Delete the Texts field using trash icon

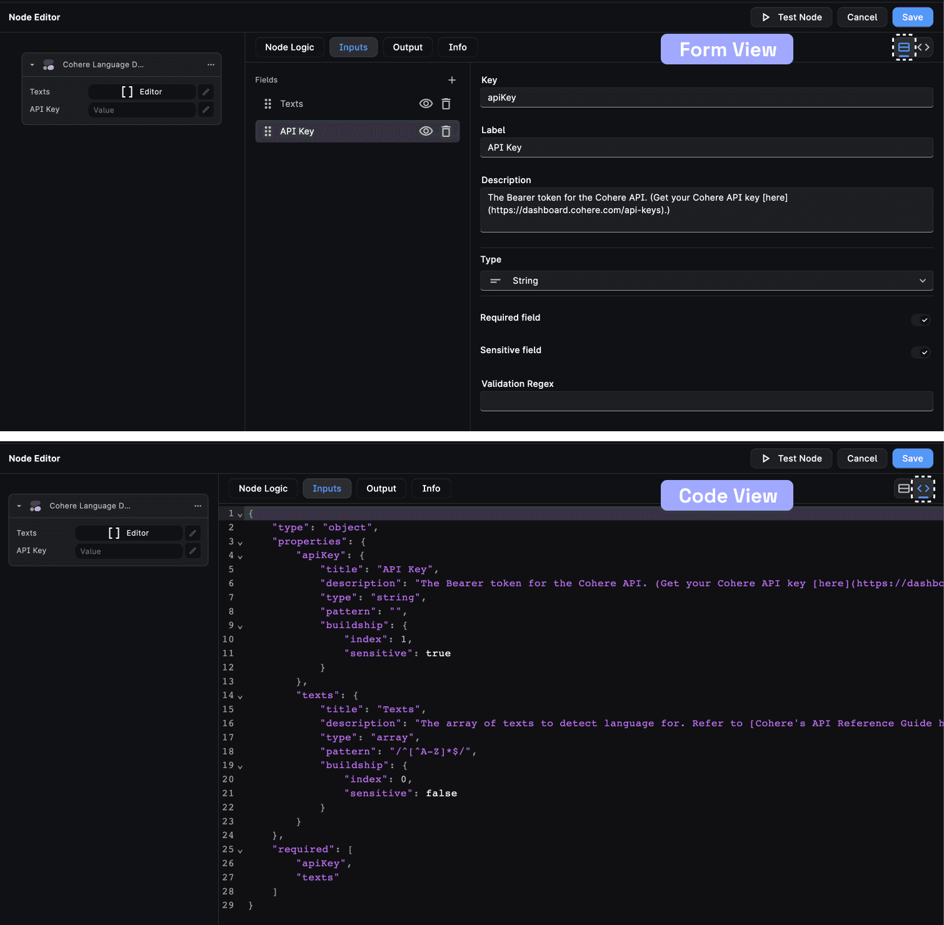pyautogui.click(x=446, y=104)
